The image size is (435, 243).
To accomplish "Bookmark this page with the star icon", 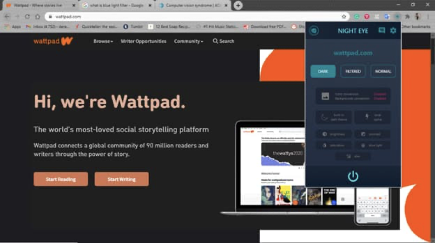I will (344, 17).
